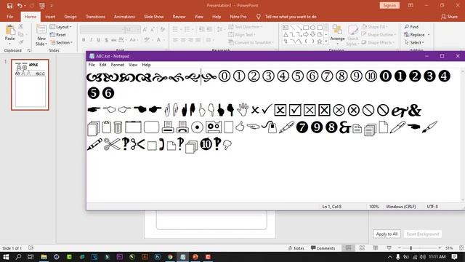Click the zoom out minus button
This screenshot has width=465, height=262.
click(400, 248)
